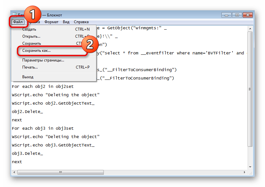Open the Файл menu

click(18, 22)
